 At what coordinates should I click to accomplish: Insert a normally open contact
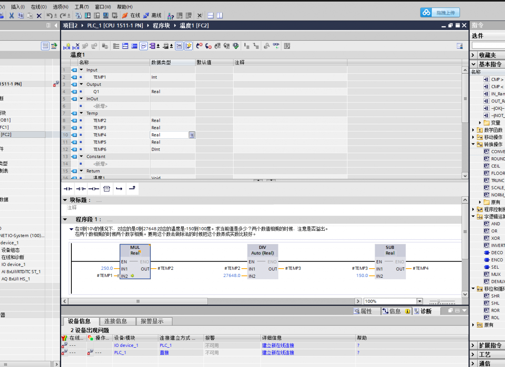tap(68, 189)
